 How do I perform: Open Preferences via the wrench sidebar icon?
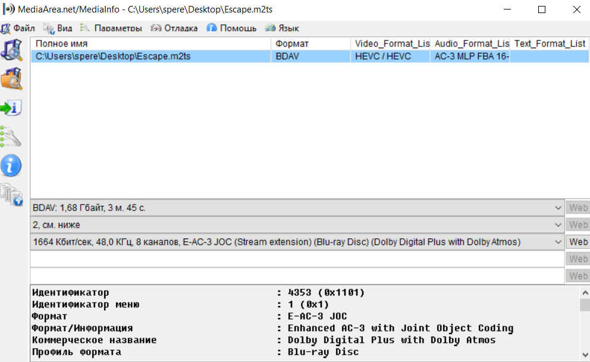point(11,136)
